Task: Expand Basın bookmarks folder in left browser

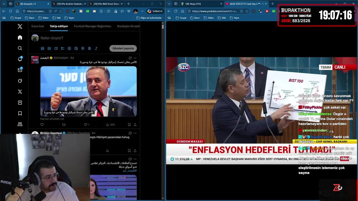Action: click(30, 18)
